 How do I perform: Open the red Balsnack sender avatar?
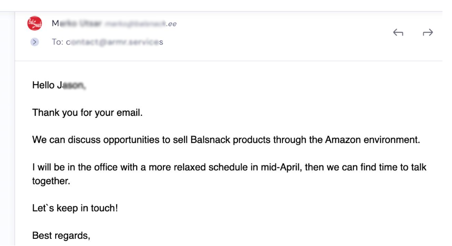point(35,23)
